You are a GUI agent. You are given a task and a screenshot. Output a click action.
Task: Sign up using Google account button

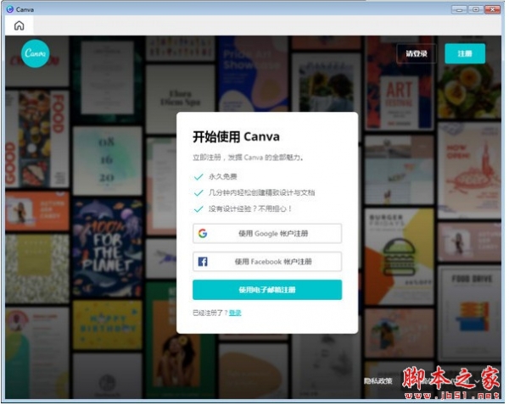pyautogui.click(x=267, y=234)
